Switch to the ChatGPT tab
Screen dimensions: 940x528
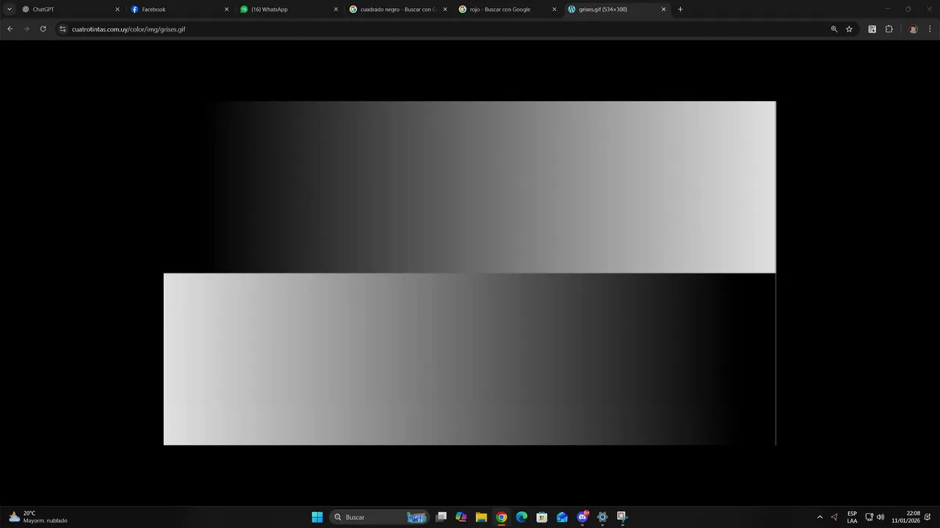pos(70,10)
